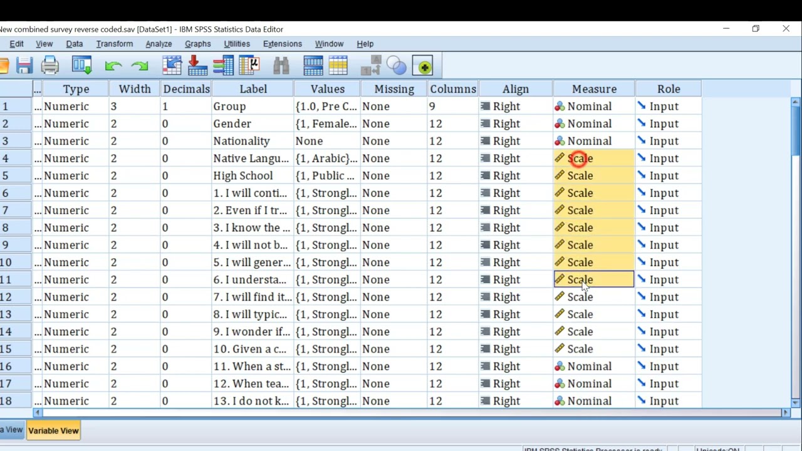Screen dimensions: 802x451
Task: Open the Variables info icon
Action: pos(223,66)
